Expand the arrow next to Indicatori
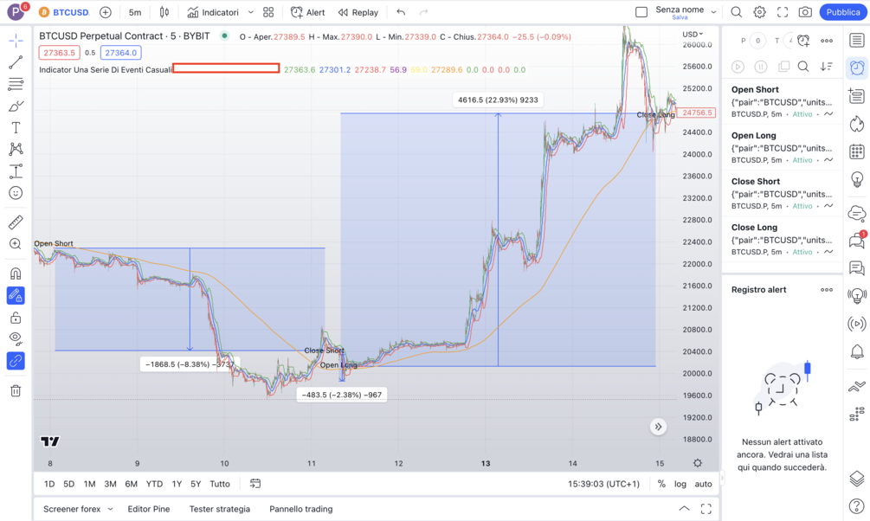 pos(250,12)
